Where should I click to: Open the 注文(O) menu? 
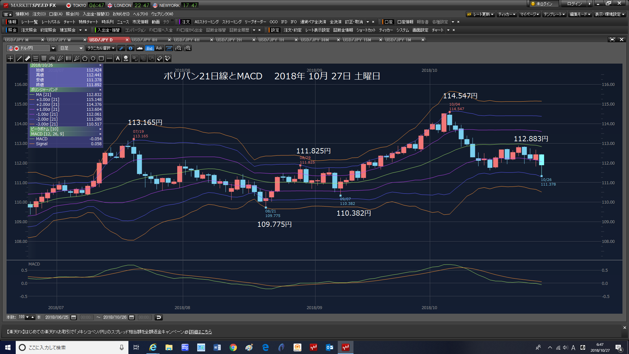pos(39,14)
